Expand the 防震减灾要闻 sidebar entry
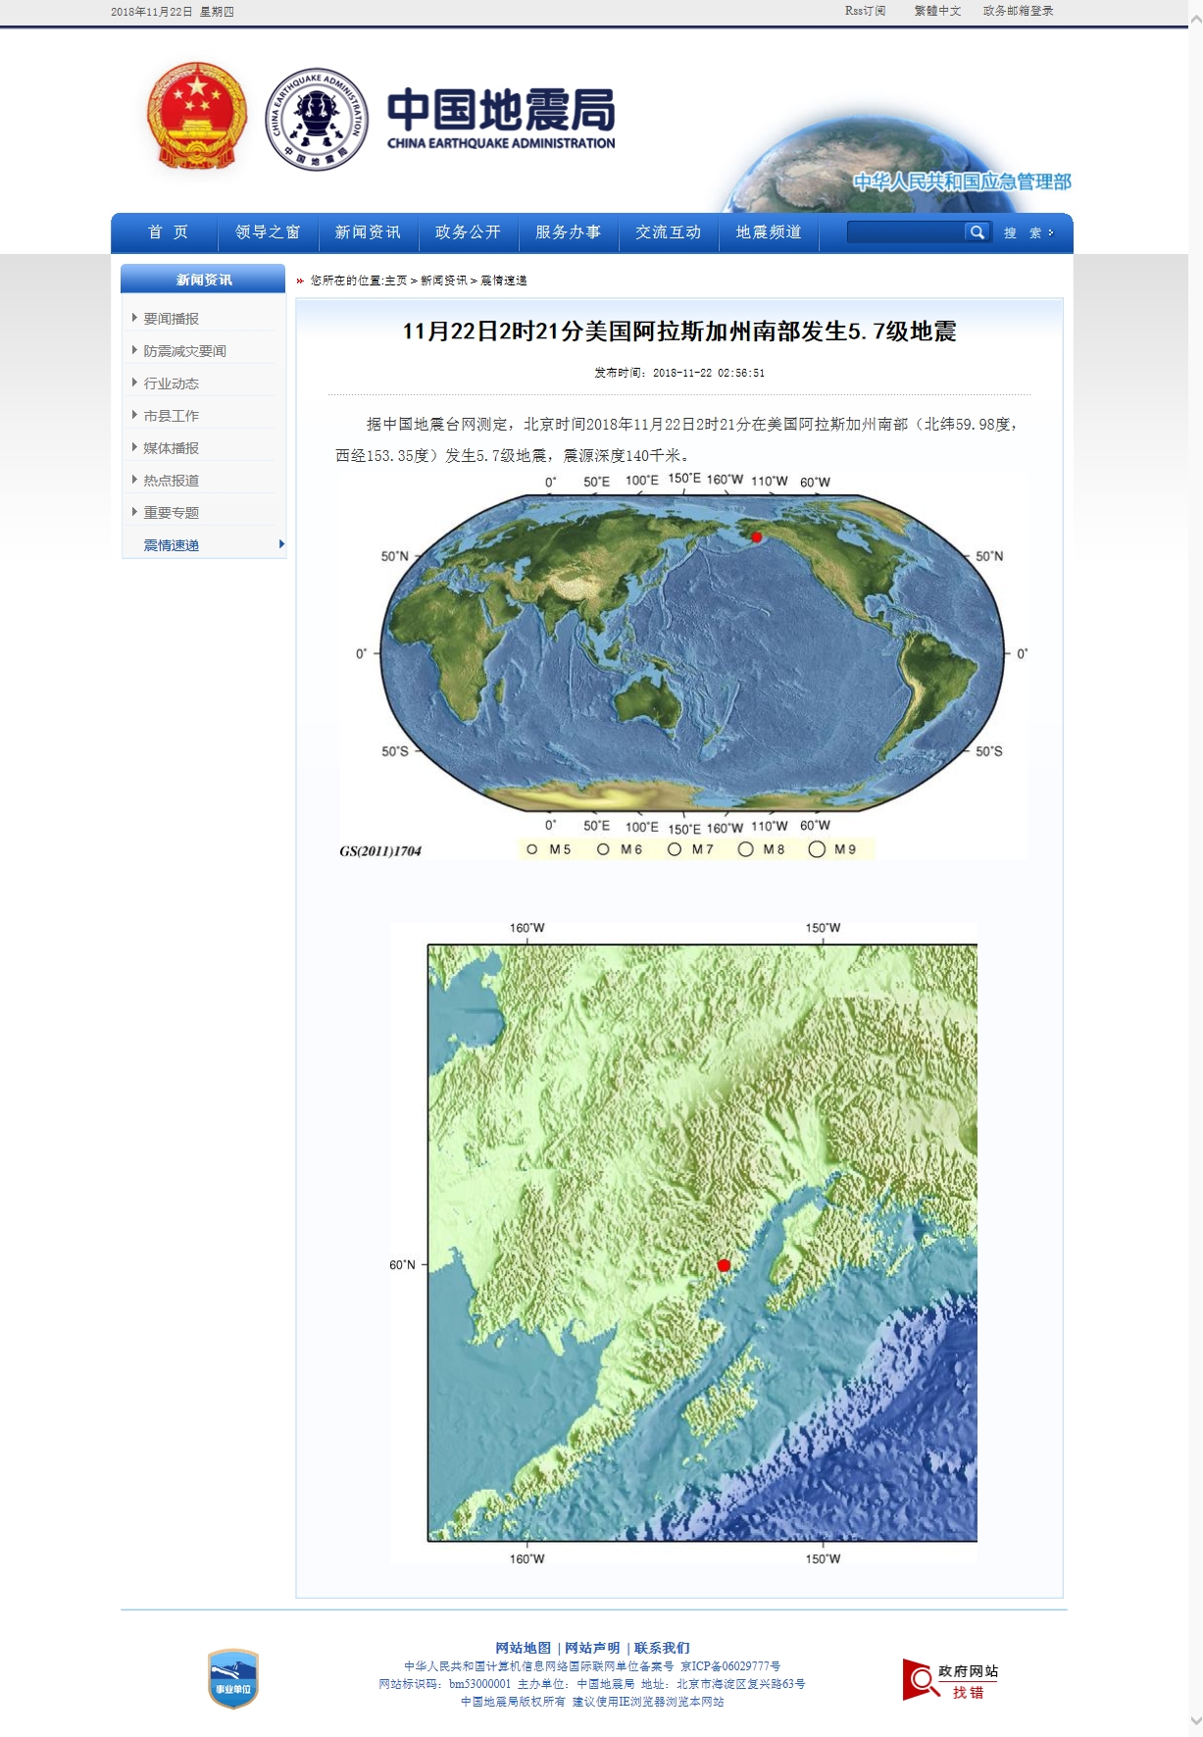This screenshot has width=1203, height=1737. tap(184, 351)
